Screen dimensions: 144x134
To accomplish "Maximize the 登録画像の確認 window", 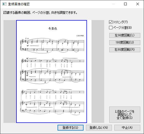I will pyautogui.click(x=125, y=4).
